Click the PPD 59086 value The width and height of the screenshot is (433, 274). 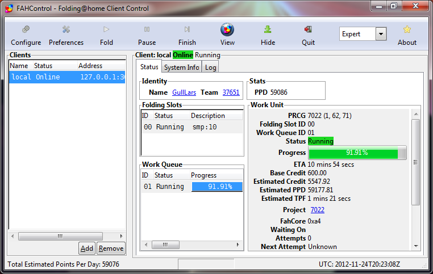pos(278,92)
